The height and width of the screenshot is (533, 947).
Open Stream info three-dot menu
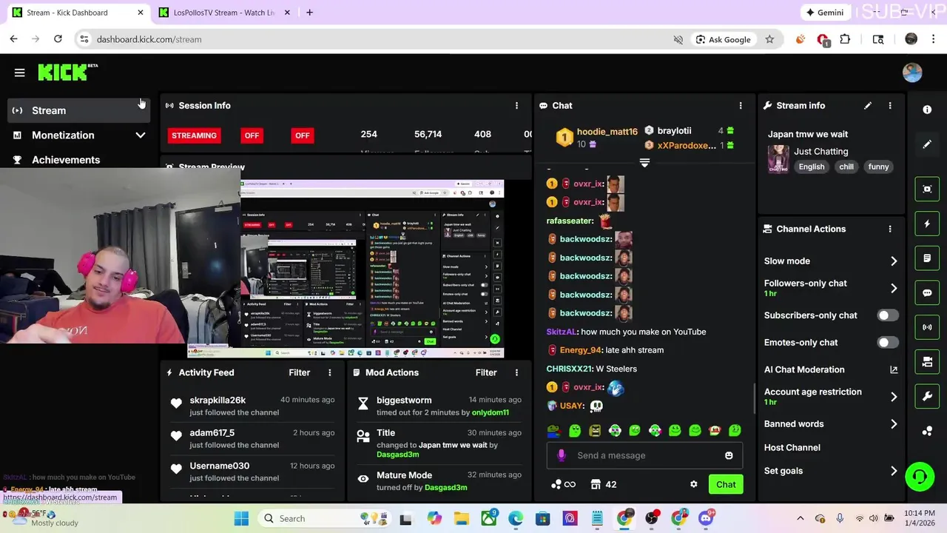point(890,106)
